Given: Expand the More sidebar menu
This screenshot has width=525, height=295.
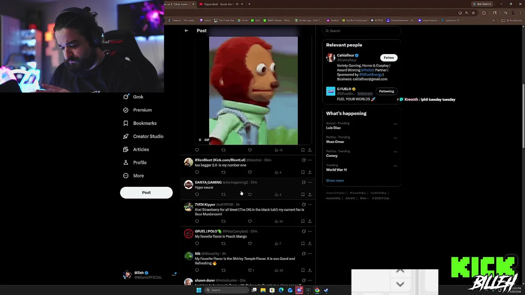Looking at the screenshot, I should (x=134, y=176).
